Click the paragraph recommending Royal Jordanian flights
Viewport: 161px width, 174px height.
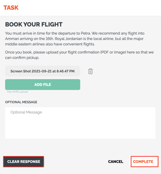pyautogui.click(x=75, y=39)
